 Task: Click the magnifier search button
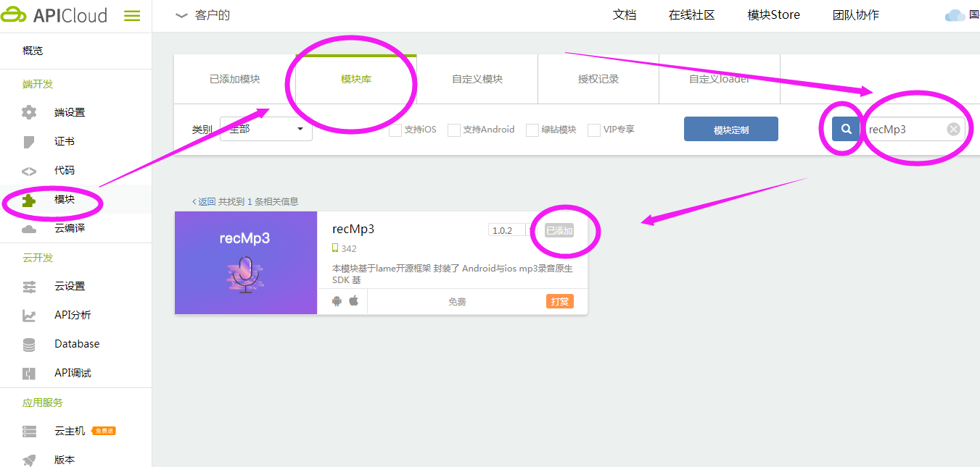click(846, 129)
